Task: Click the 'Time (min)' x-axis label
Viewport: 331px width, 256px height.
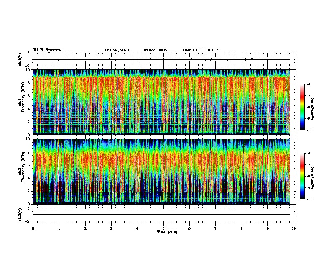Action: pos(167,232)
